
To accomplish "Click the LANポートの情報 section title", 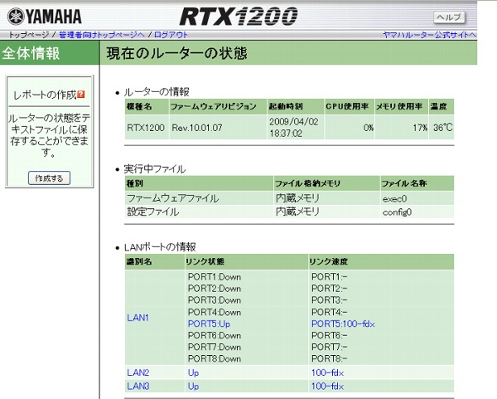I will click(160, 247).
